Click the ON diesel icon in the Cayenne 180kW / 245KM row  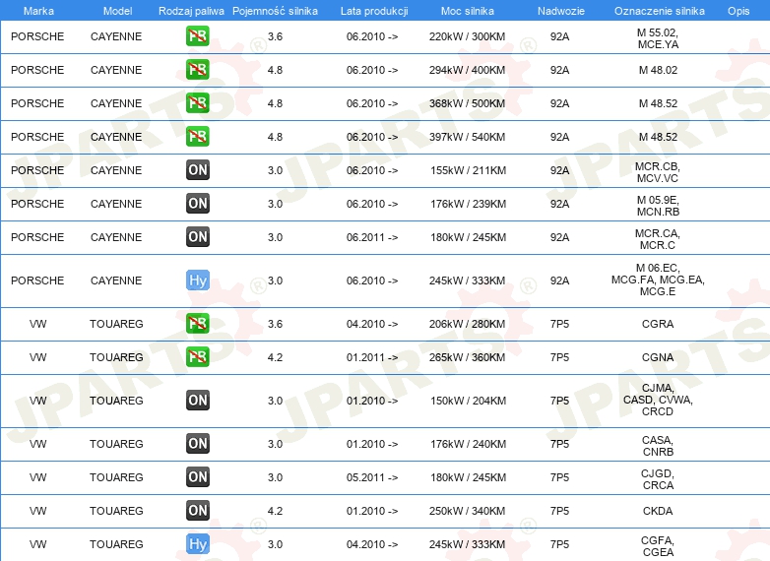(x=197, y=236)
